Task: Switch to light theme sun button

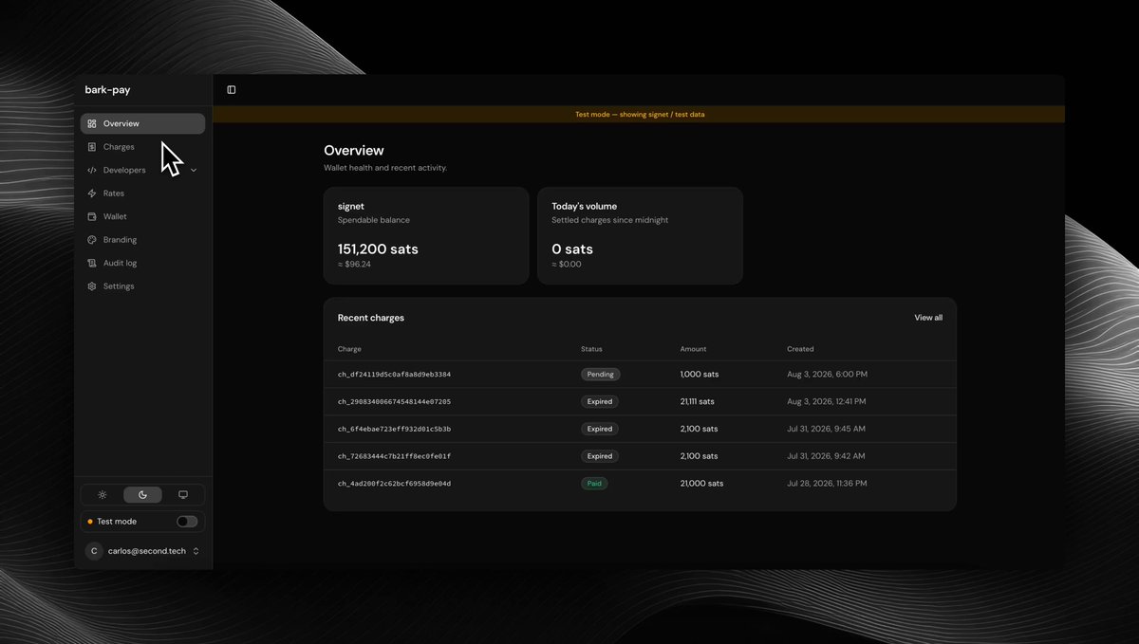Action: (103, 495)
